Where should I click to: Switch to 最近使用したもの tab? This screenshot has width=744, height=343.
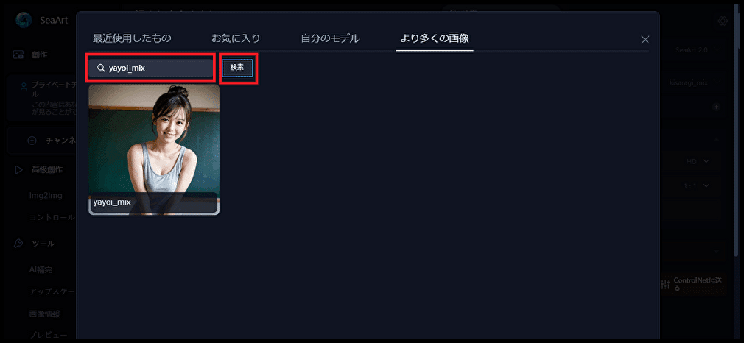(132, 38)
